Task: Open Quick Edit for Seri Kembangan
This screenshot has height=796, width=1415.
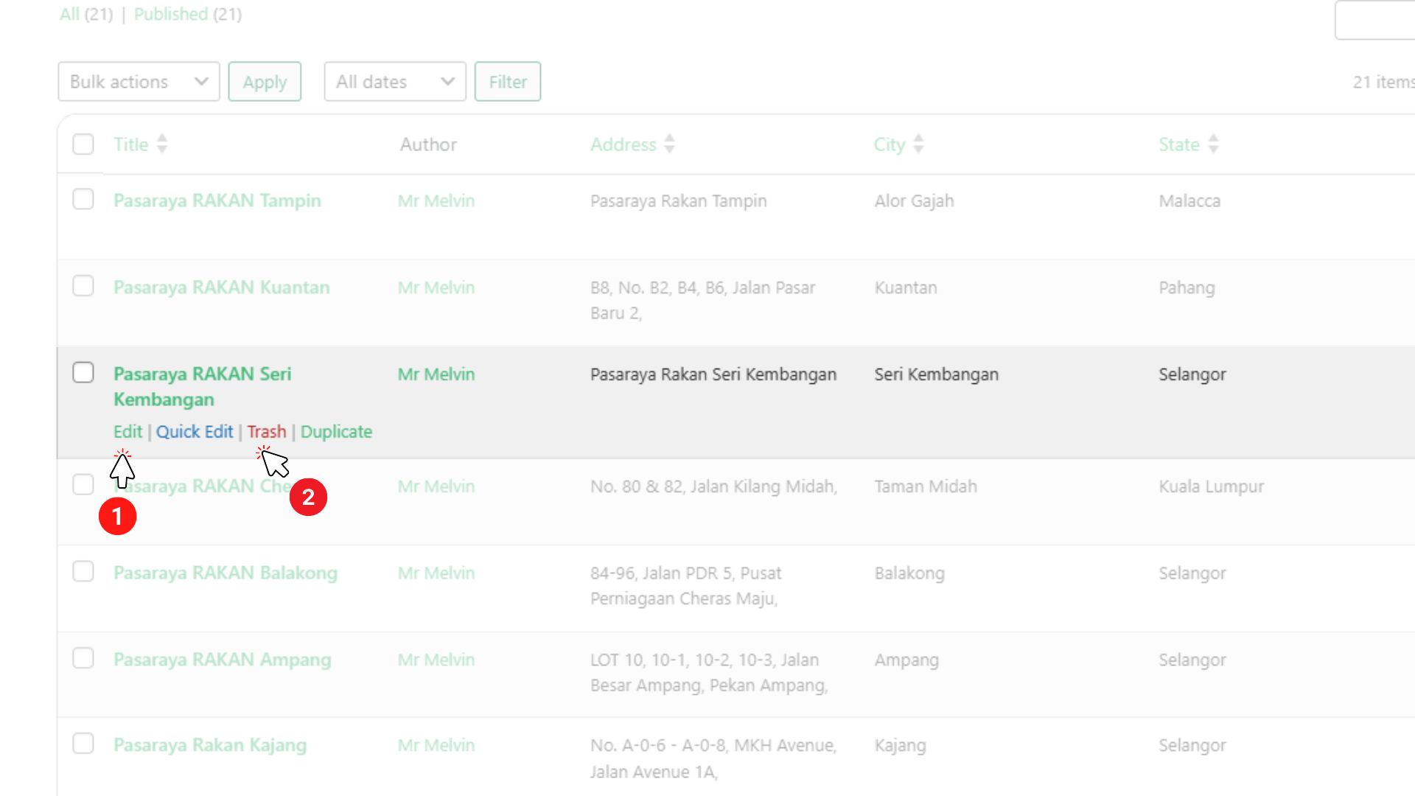Action: point(194,432)
